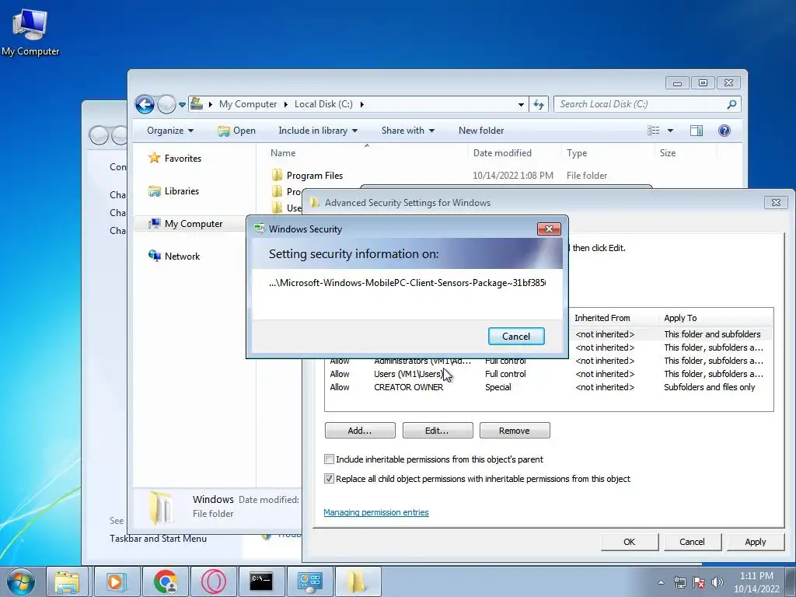Select My Computer in navigation pane
The image size is (796, 597).
click(186, 224)
